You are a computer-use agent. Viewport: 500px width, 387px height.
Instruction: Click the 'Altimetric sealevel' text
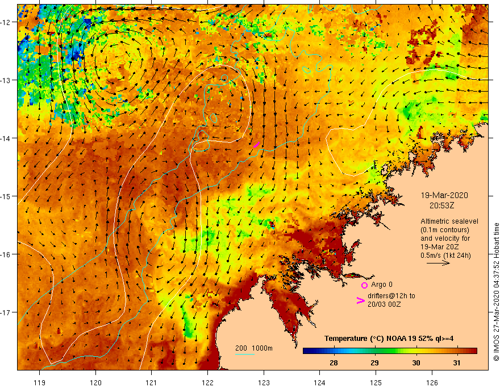449,221
